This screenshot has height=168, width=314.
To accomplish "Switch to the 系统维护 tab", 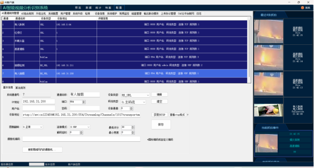I will pos(112,14).
